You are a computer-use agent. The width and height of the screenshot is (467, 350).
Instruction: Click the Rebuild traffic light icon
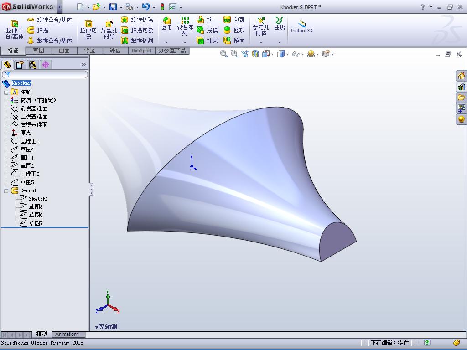[x=162, y=7]
